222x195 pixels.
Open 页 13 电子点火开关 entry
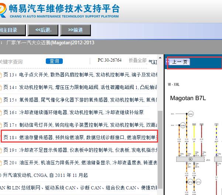point(80,75)
